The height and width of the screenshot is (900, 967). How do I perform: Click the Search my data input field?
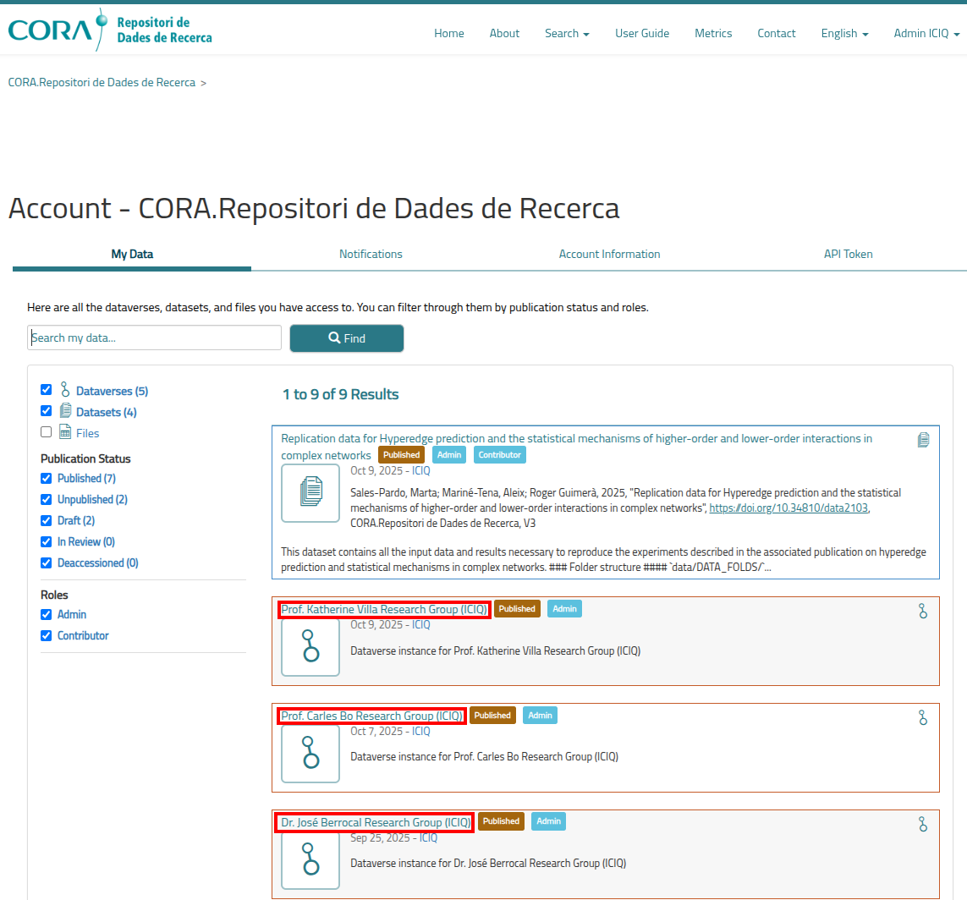(x=155, y=337)
